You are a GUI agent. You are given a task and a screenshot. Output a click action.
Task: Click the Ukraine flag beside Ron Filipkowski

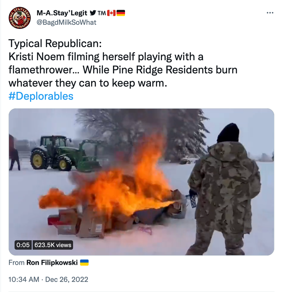(x=84, y=262)
